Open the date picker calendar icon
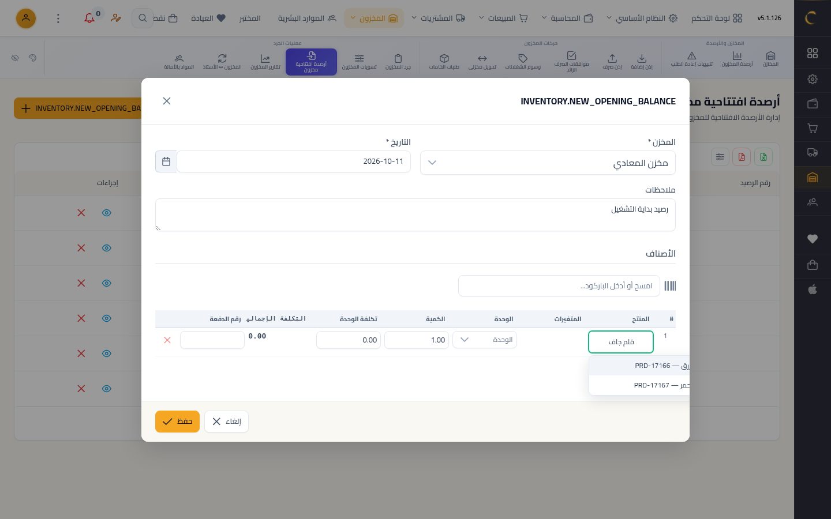 click(166, 161)
